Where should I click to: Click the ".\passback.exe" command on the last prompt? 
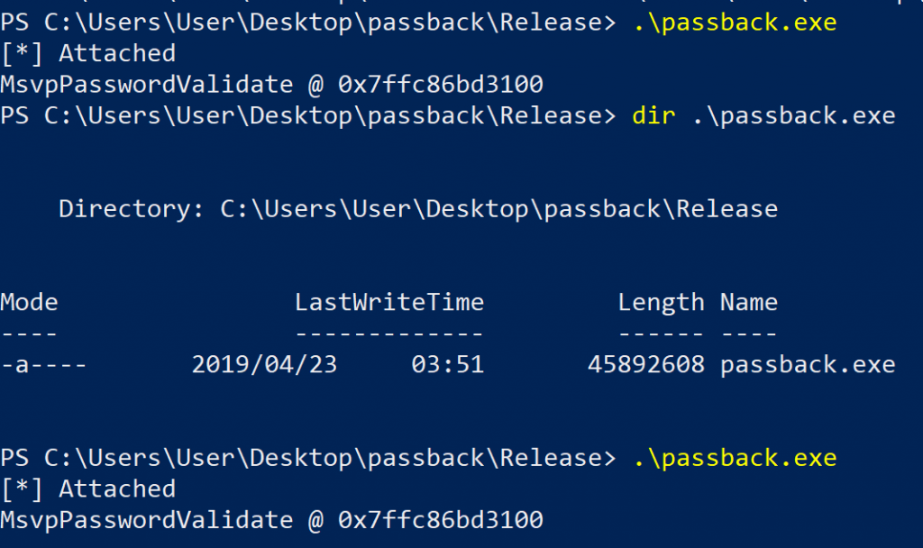point(735,458)
